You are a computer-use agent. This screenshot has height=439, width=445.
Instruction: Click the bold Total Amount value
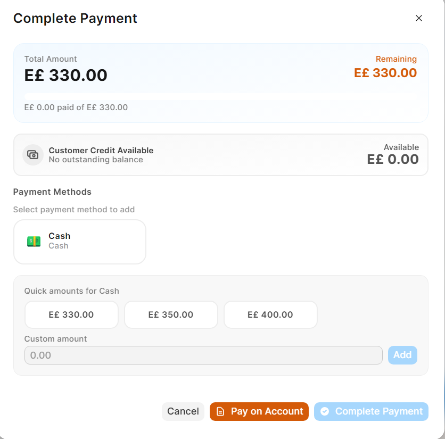click(x=66, y=76)
